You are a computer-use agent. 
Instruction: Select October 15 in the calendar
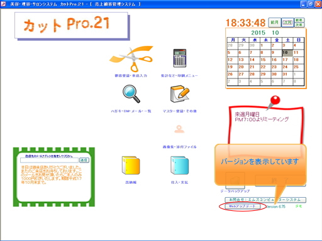265,60
